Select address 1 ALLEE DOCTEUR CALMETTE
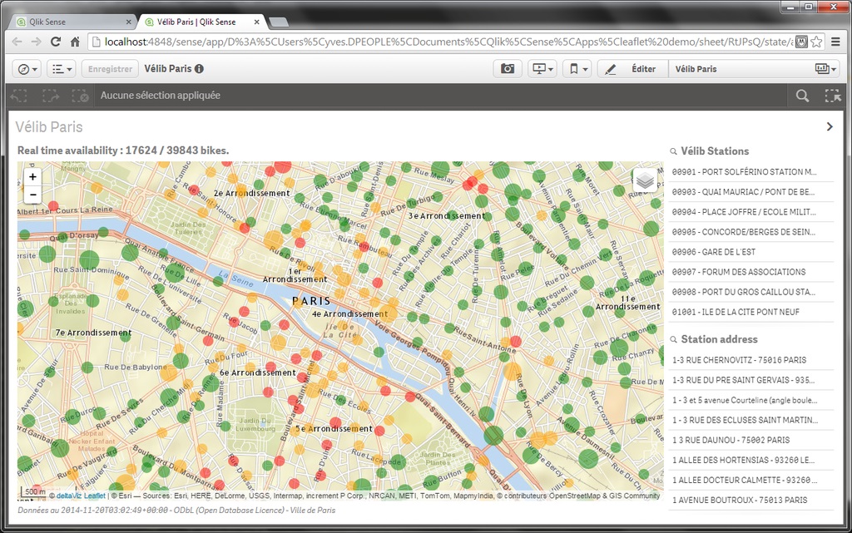 pos(751,481)
